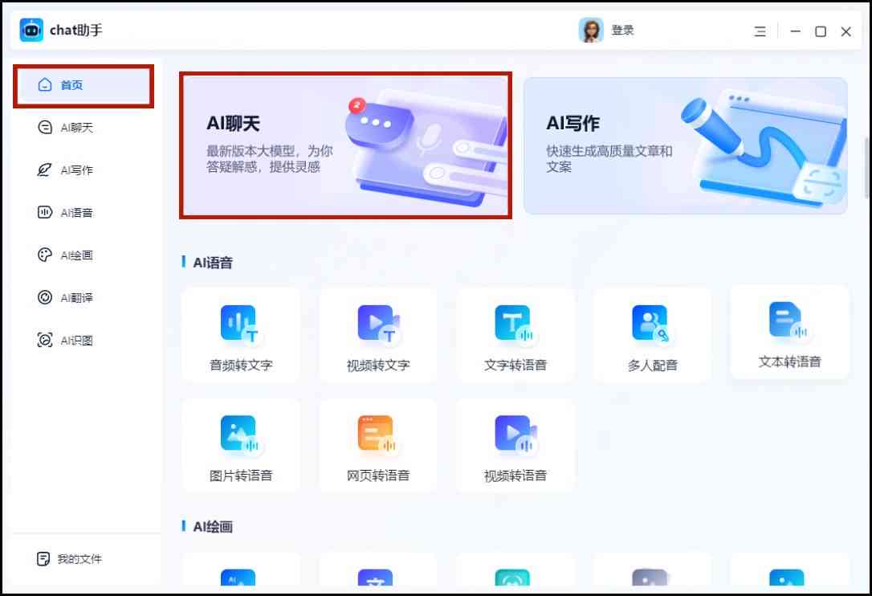Click the AI写作 feather sidebar icon
Image resolution: width=872 pixels, height=596 pixels.
(44, 169)
